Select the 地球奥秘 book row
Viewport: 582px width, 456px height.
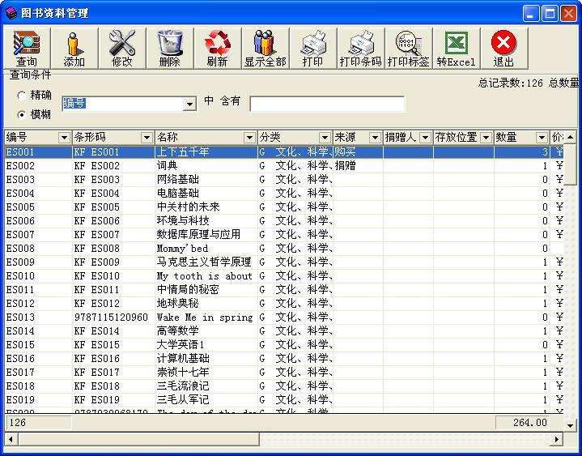tap(284, 304)
